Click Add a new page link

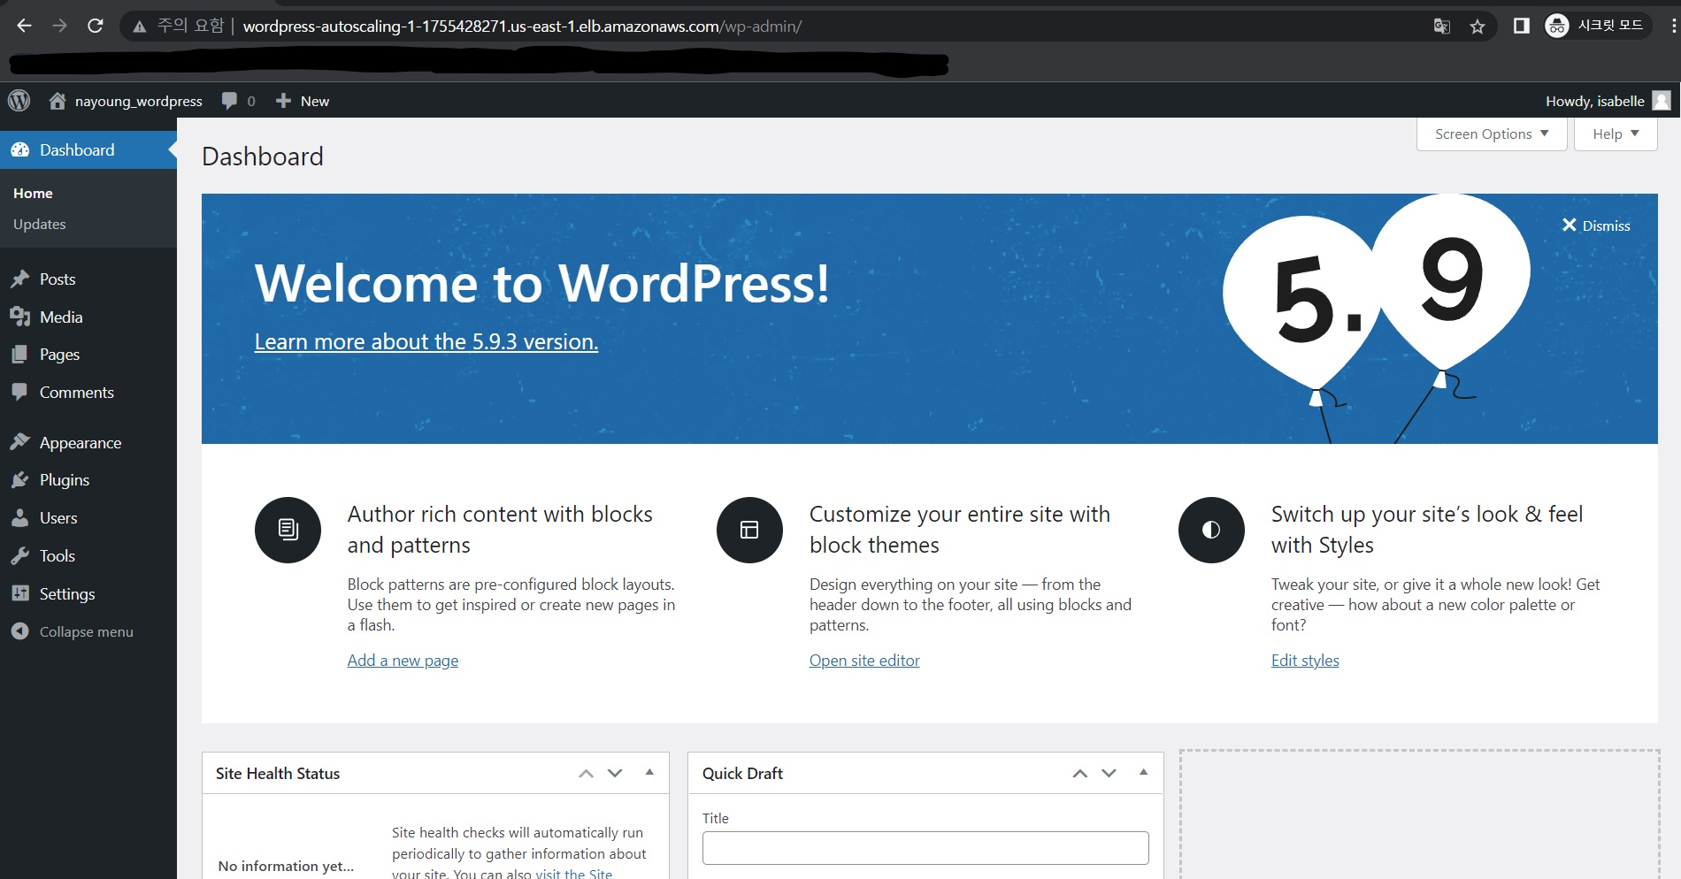(x=403, y=661)
